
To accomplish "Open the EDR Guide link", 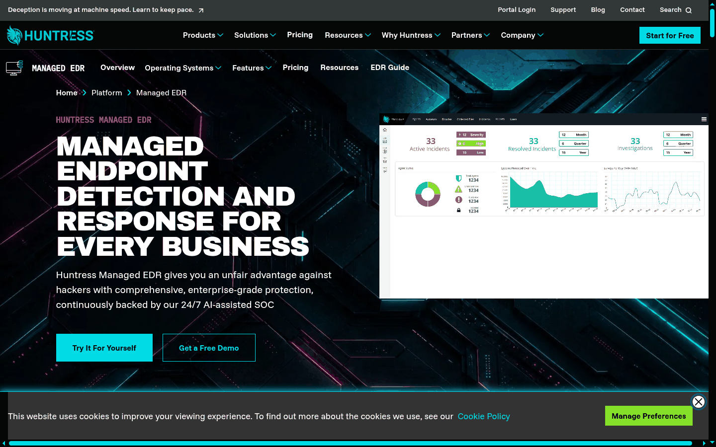I will [390, 68].
